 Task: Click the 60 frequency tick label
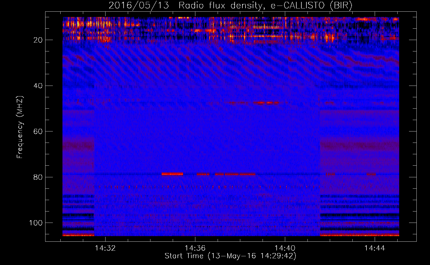pyautogui.click(x=38, y=131)
